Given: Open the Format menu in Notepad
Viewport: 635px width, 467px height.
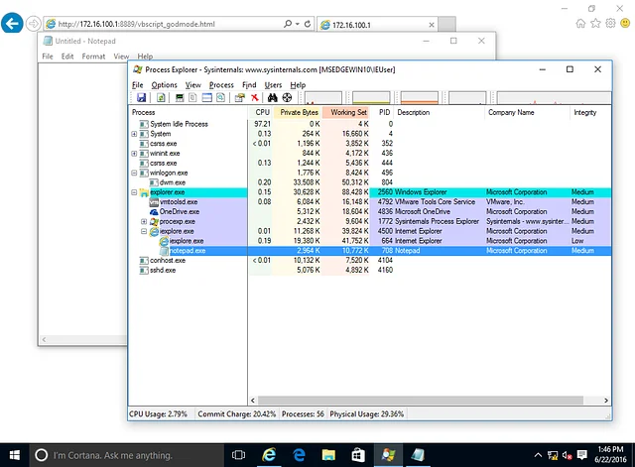Looking at the screenshot, I should pos(93,57).
